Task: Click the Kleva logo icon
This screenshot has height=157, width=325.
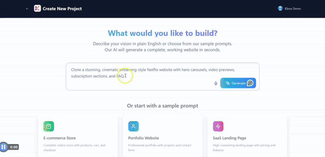Action: pyautogui.click(x=37, y=9)
